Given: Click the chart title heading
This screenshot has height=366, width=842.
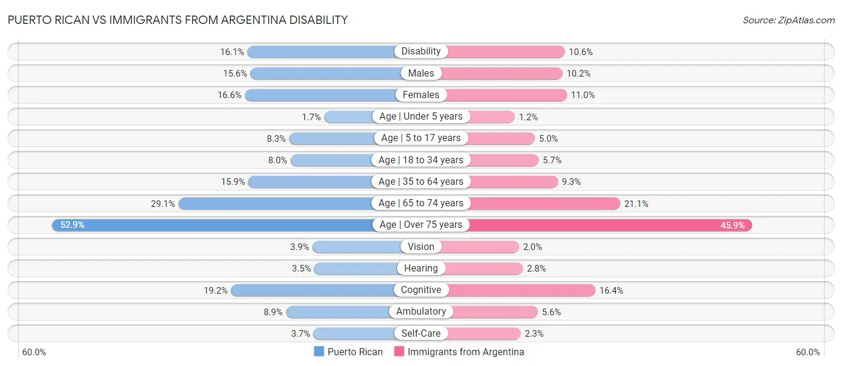Looking at the screenshot, I should pyautogui.click(x=178, y=20).
